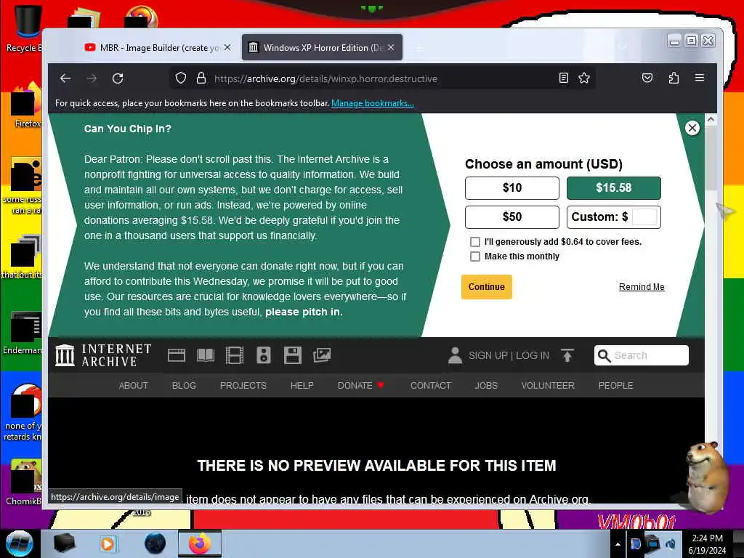Click the LOG IN link
Viewport: 744px width, 558px height.
(533, 355)
